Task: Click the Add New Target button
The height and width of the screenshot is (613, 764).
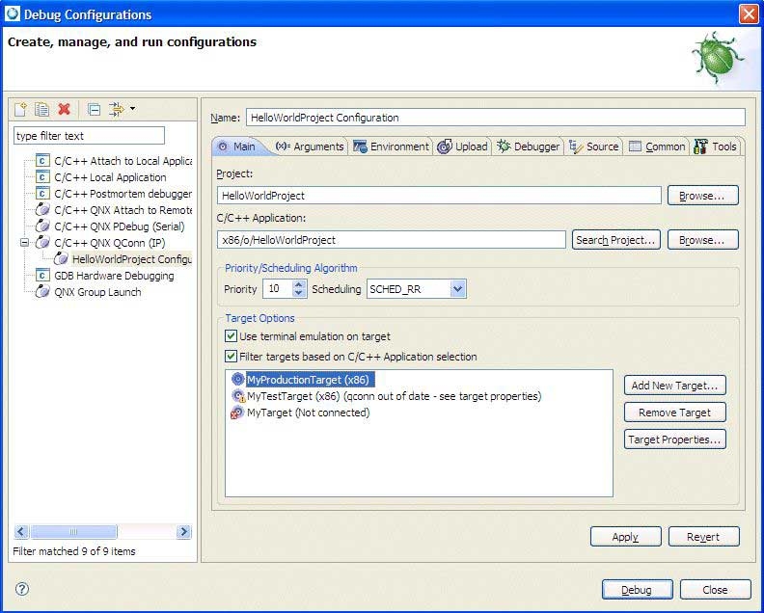Action: click(674, 386)
